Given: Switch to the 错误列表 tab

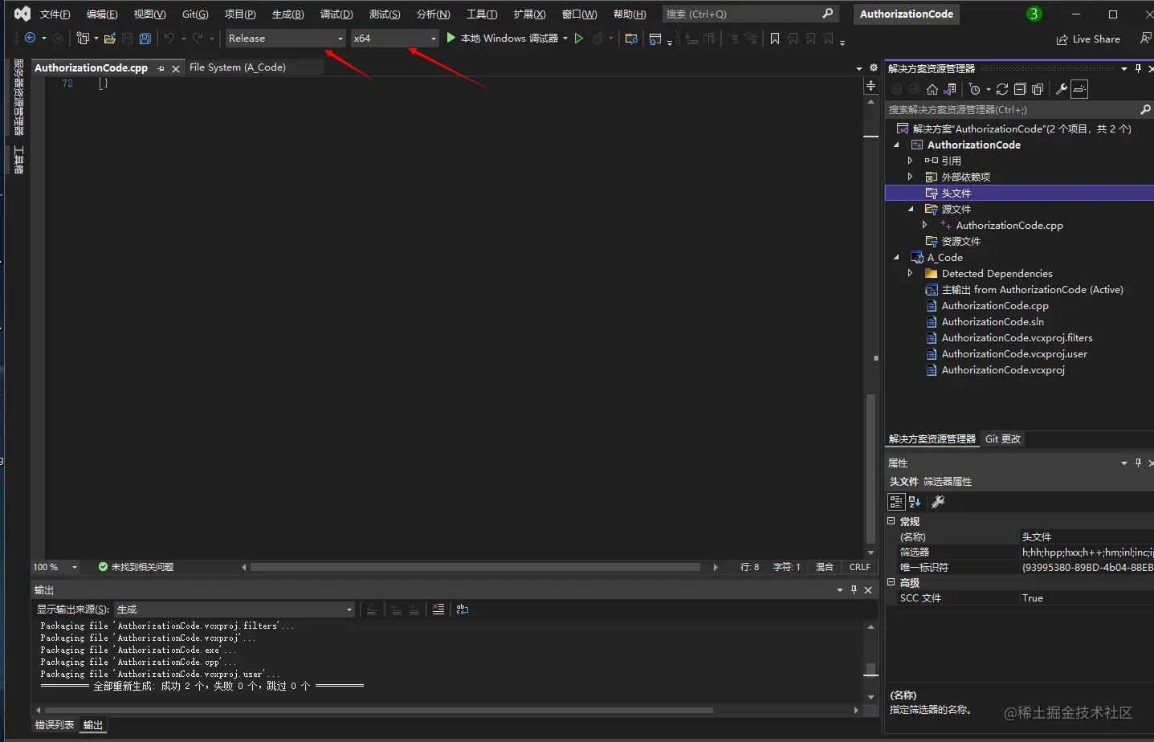Looking at the screenshot, I should point(55,724).
